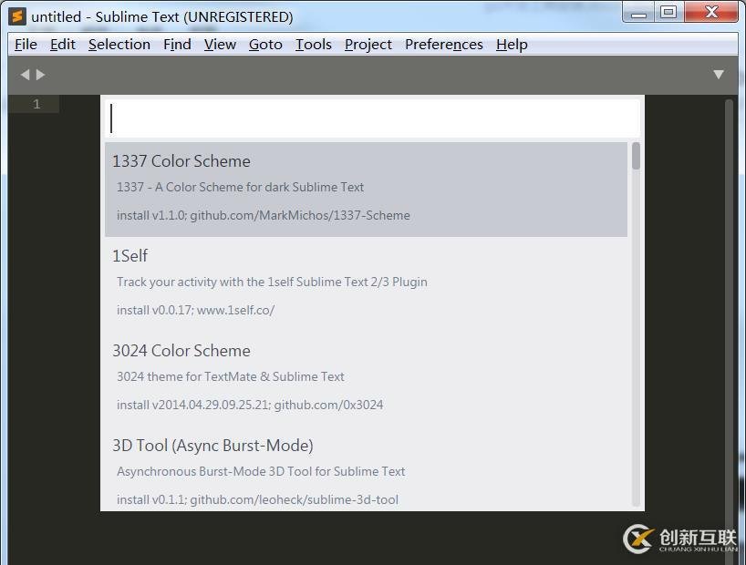
Task: Select the 1337 Color Scheme package
Action: (x=366, y=190)
